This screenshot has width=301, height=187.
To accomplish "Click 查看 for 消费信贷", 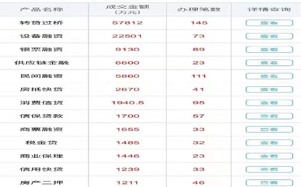I will 269,103.
